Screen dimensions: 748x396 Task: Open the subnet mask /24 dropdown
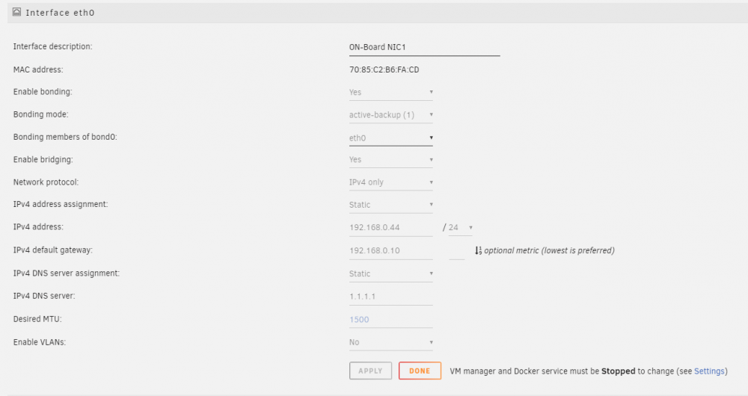click(x=460, y=228)
